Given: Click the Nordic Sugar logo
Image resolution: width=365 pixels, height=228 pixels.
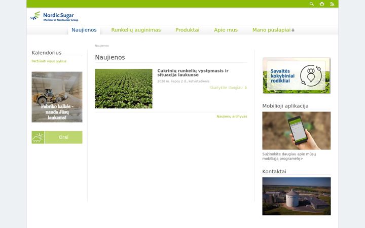Looking at the screenshot, I should [x=54, y=16].
